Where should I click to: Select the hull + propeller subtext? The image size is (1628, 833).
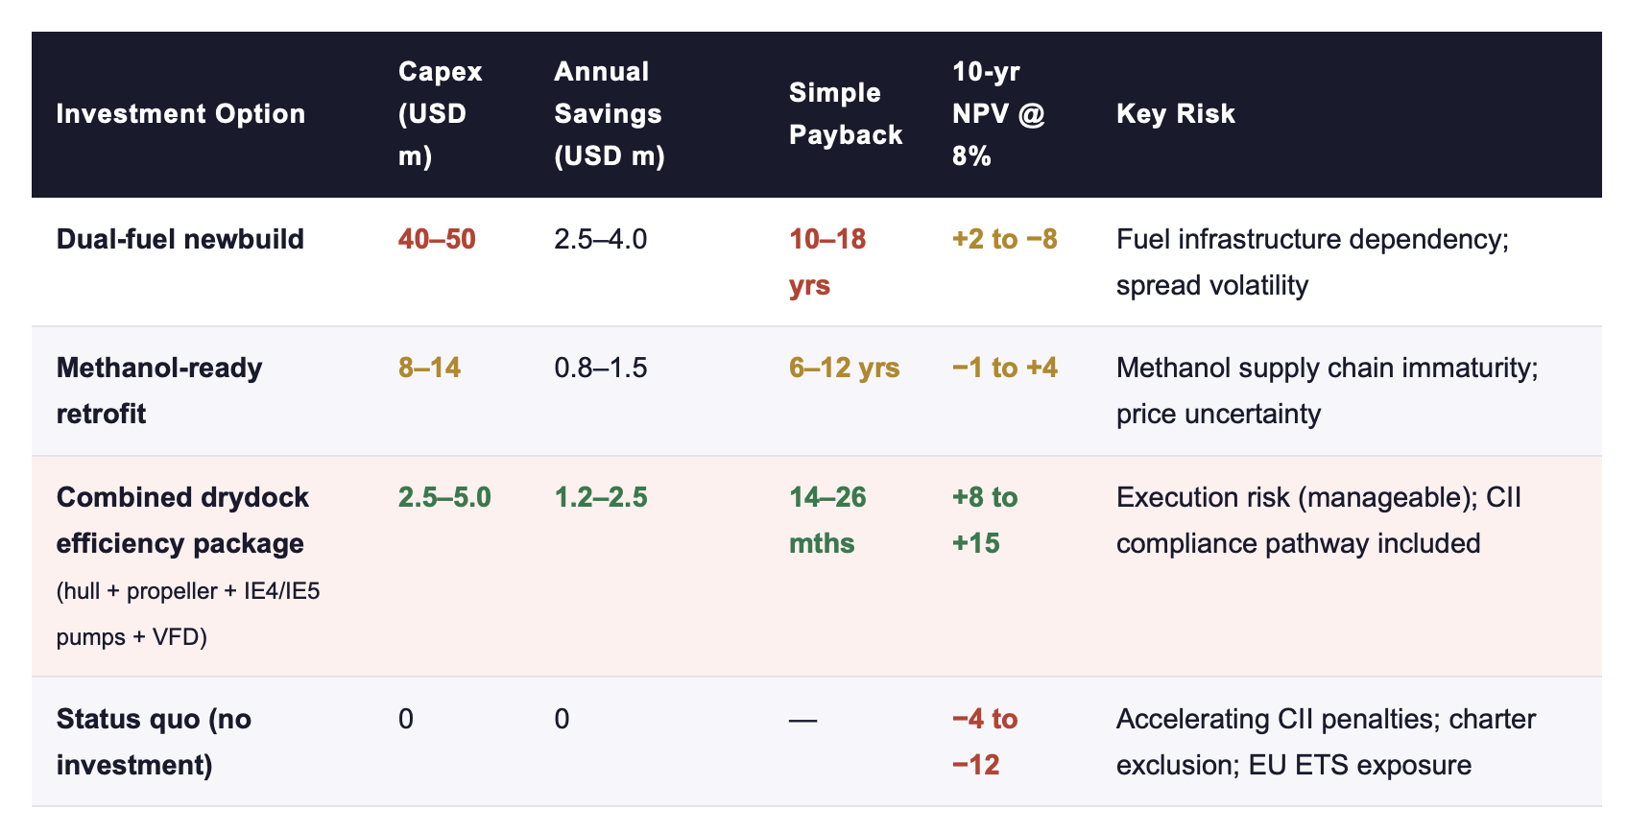coord(188,613)
